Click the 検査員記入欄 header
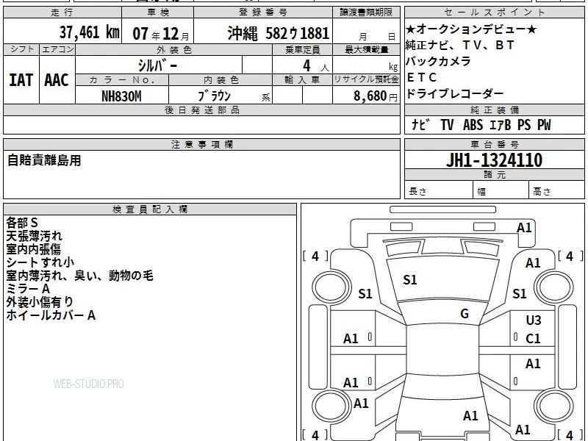 coord(150,209)
